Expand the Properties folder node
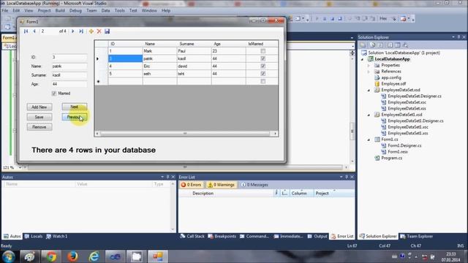 click(369, 65)
